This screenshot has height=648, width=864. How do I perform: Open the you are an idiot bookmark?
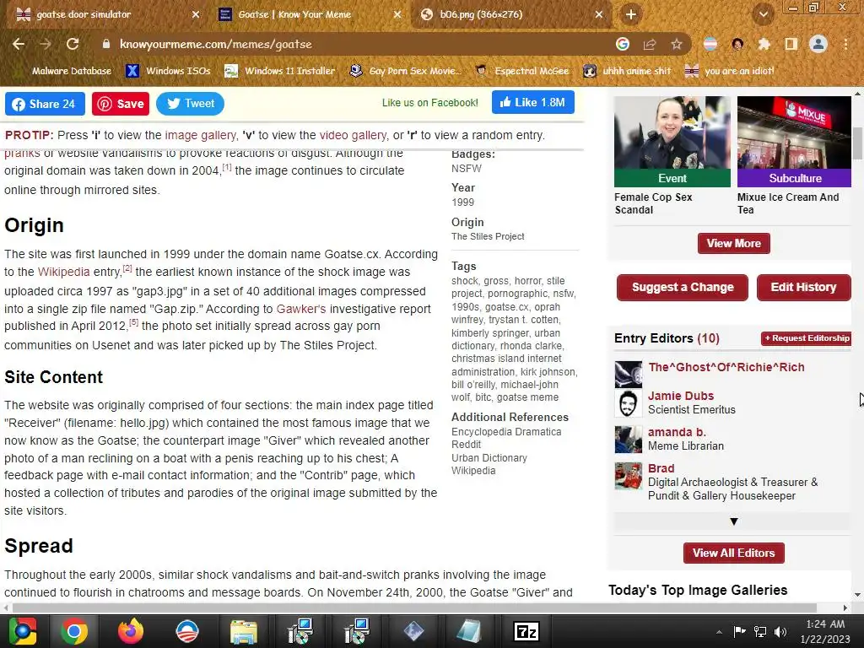[x=730, y=71]
